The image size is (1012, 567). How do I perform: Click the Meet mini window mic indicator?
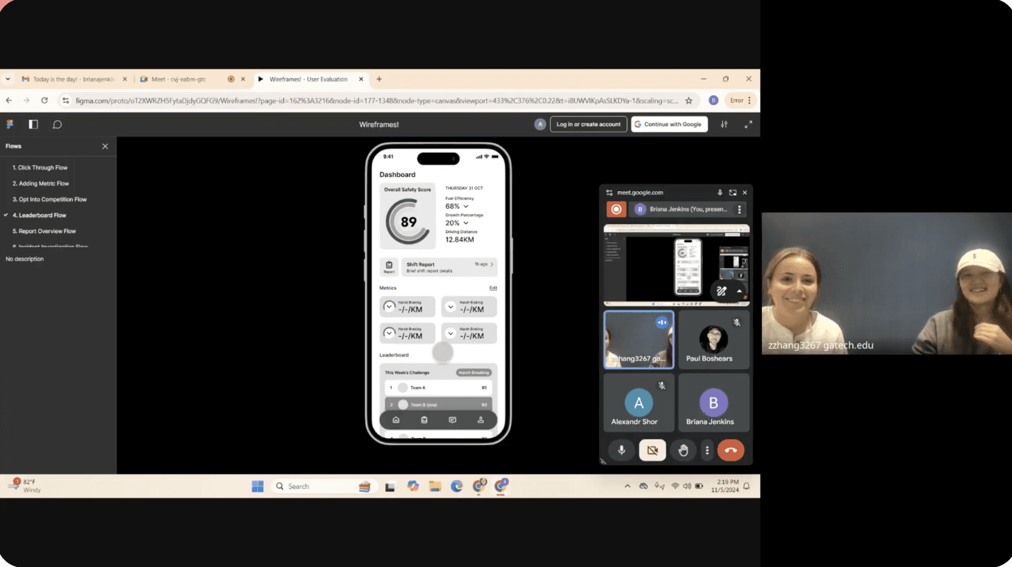720,192
